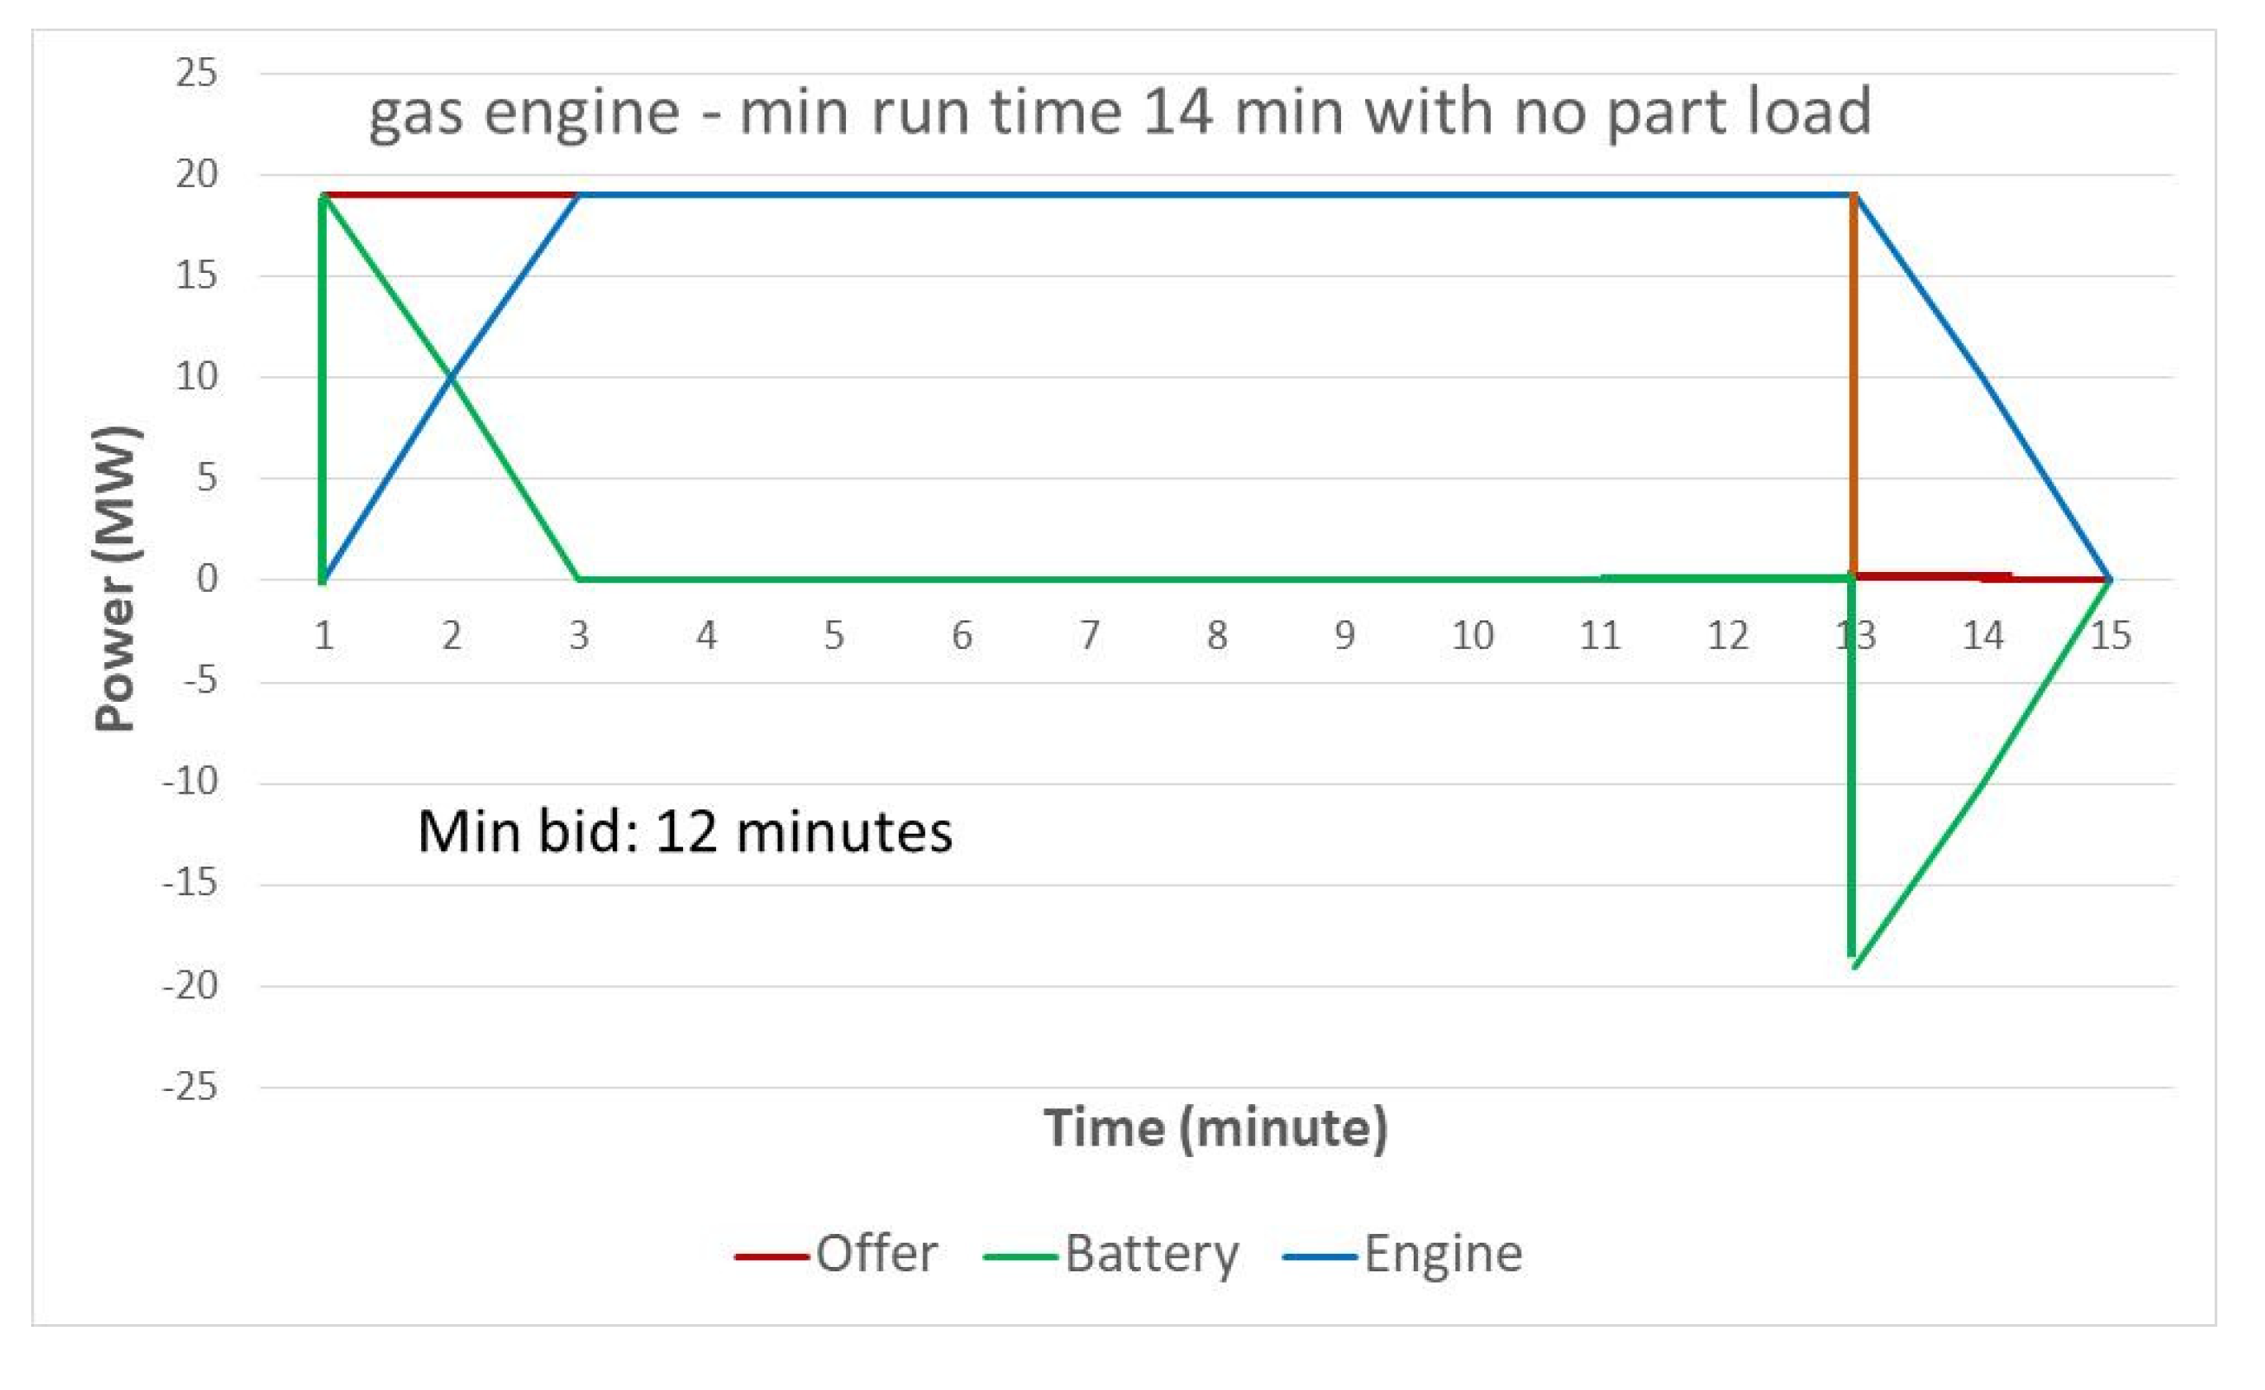
Task: Click the 25 label on the vertical axis
Action: coord(197,73)
